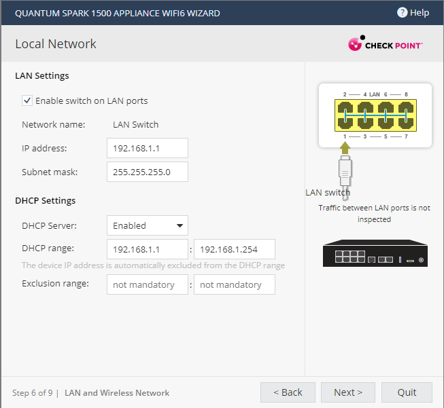Click the Check Point logo
Screen dimensions: 444x408
pos(386,45)
